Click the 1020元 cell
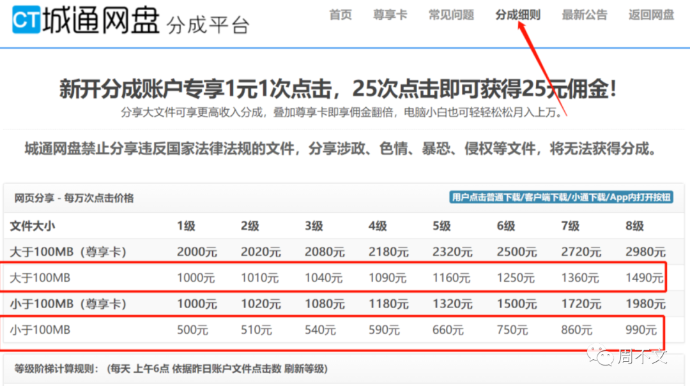 (261, 304)
